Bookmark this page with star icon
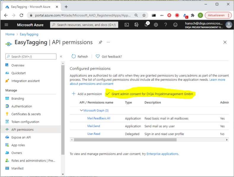The width and height of the screenshot is (234, 177). (x=144, y=15)
